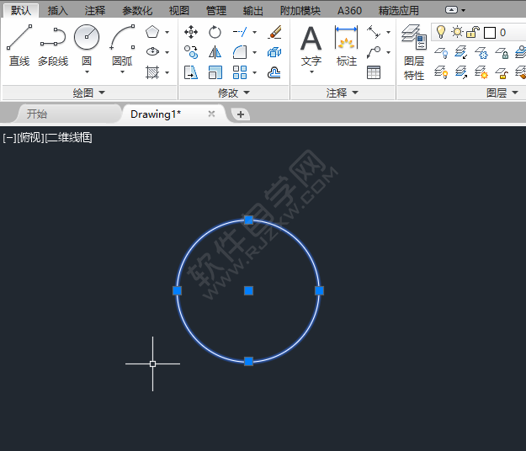Viewport: 526px width, 451px height.
Task: Insert a Table from annotation panel
Action: pyautogui.click(x=374, y=72)
